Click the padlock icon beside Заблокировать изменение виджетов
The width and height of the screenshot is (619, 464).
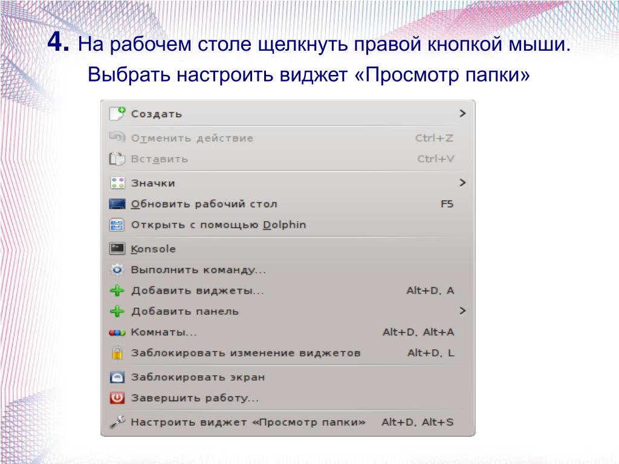(x=117, y=353)
